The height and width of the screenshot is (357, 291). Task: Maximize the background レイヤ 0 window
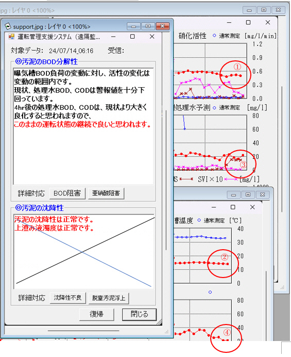pyautogui.click(x=264, y=10)
